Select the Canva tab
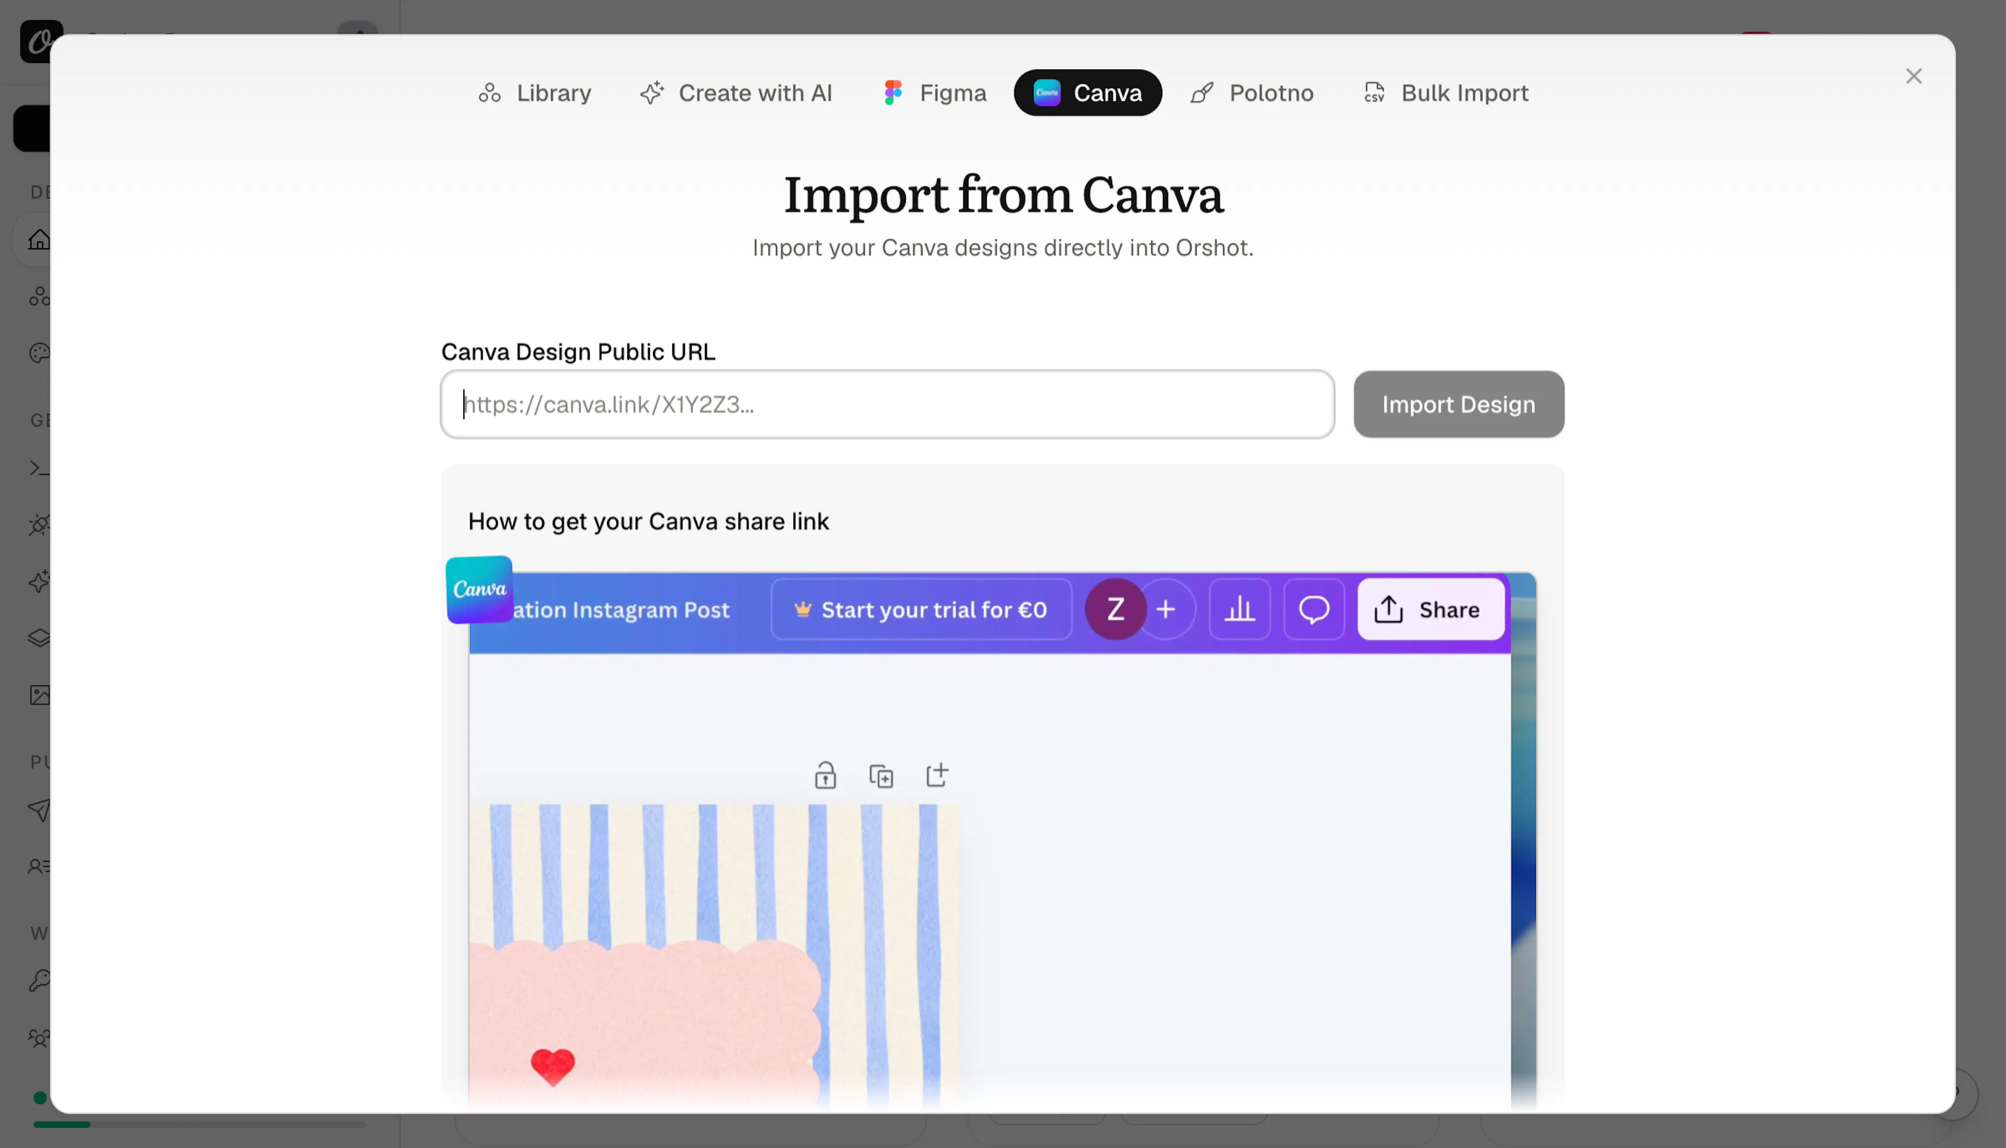2006x1148 pixels. tap(1088, 93)
